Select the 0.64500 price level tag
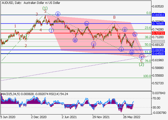168x120 pixels. [158, 54]
